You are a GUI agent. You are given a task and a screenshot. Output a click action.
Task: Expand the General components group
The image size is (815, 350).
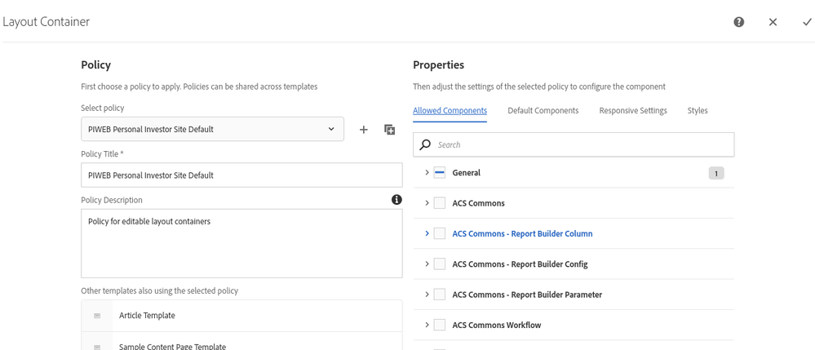427,173
